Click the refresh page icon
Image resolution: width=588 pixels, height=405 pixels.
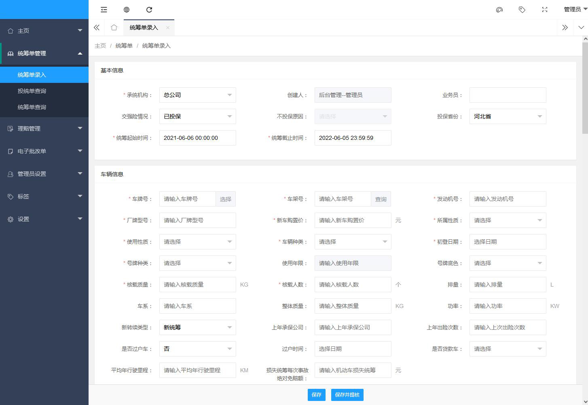[x=149, y=10]
